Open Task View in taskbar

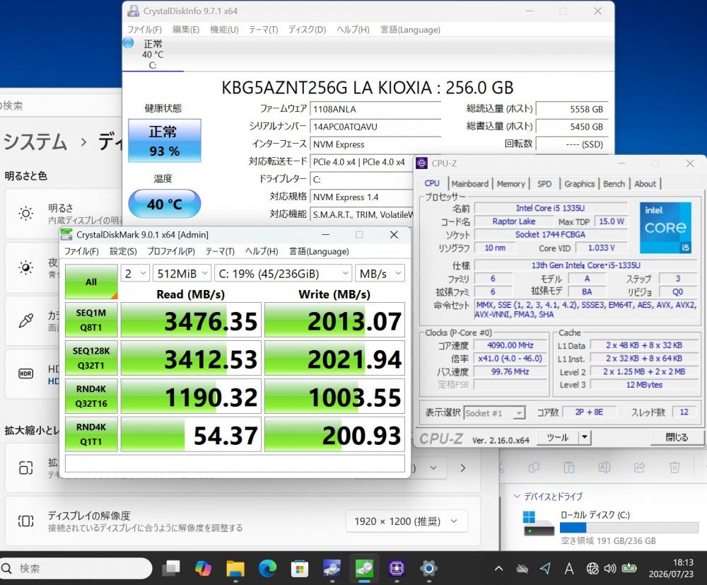tap(171, 568)
